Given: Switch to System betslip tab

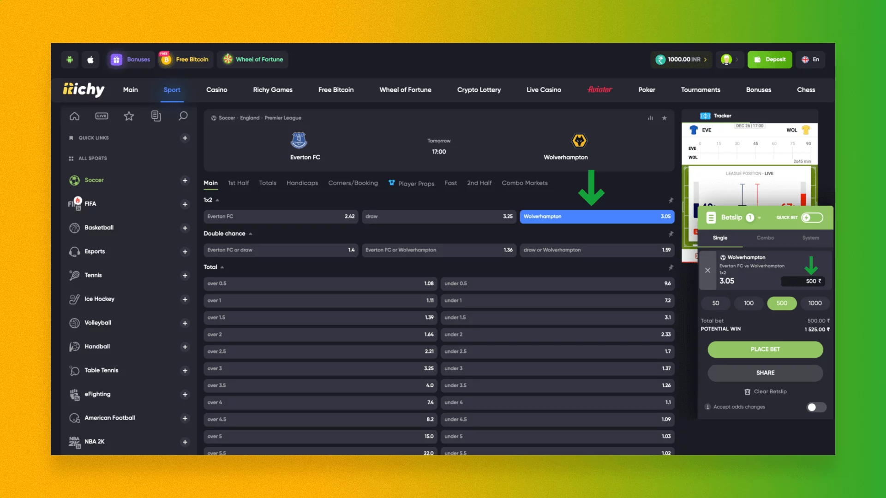Looking at the screenshot, I should pyautogui.click(x=810, y=238).
